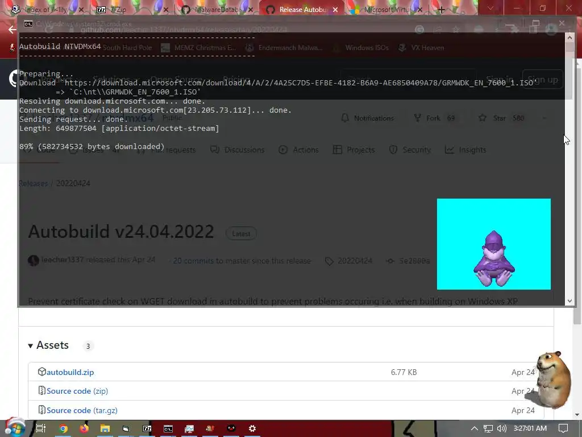The height and width of the screenshot is (437, 582).
Task: Download Source code (zip)
Action: pos(77,391)
